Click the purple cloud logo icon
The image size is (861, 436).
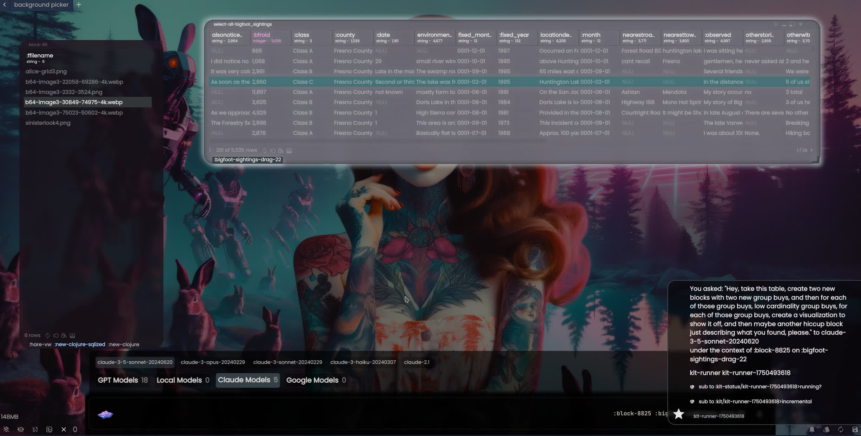[x=105, y=415]
